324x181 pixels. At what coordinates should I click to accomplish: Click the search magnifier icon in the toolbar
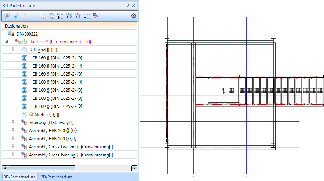pos(7,16)
